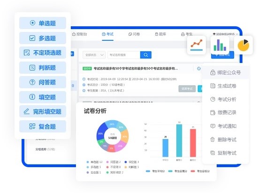The width and height of the screenshot is (257, 193).
Task: Click the gray 结束考试 button
Action: [x=187, y=89]
